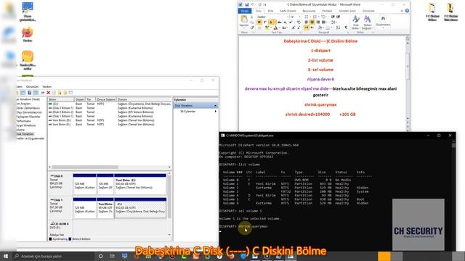Open the Firefox desktop shortcut icon

click(x=28, y=34)
